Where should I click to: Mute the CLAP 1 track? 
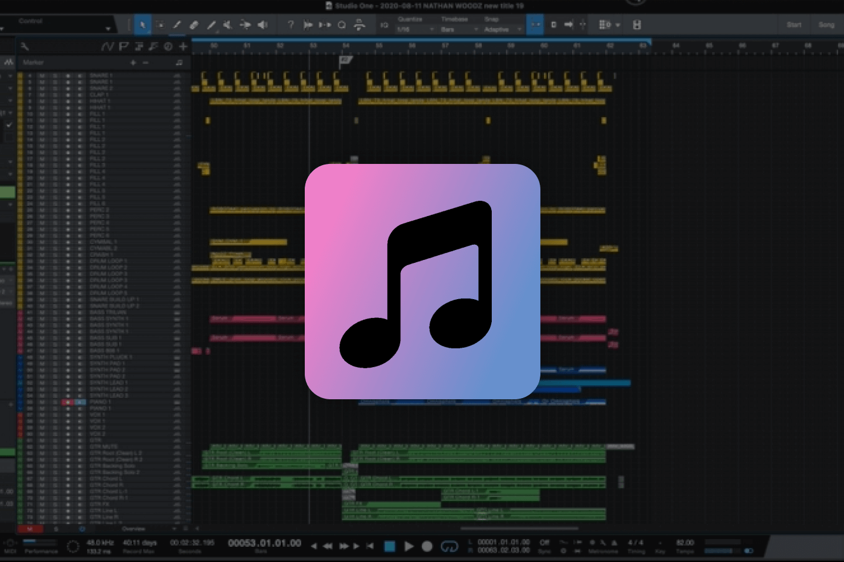tap(42, 95)
